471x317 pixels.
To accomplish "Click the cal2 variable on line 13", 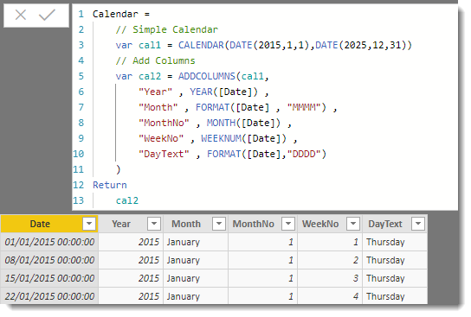I will (x=127, y=200).
